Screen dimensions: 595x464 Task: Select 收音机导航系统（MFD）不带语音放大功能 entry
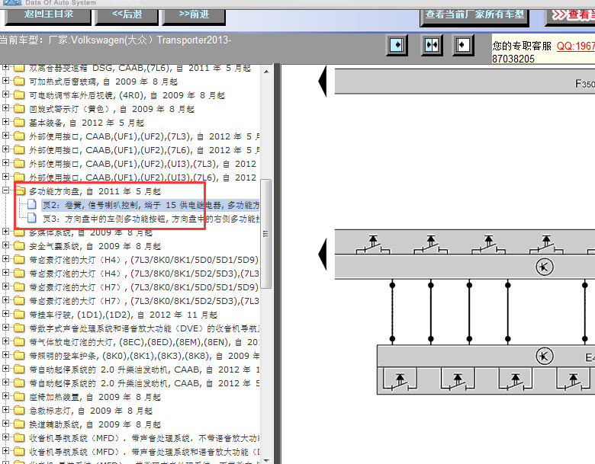(144, 438)
